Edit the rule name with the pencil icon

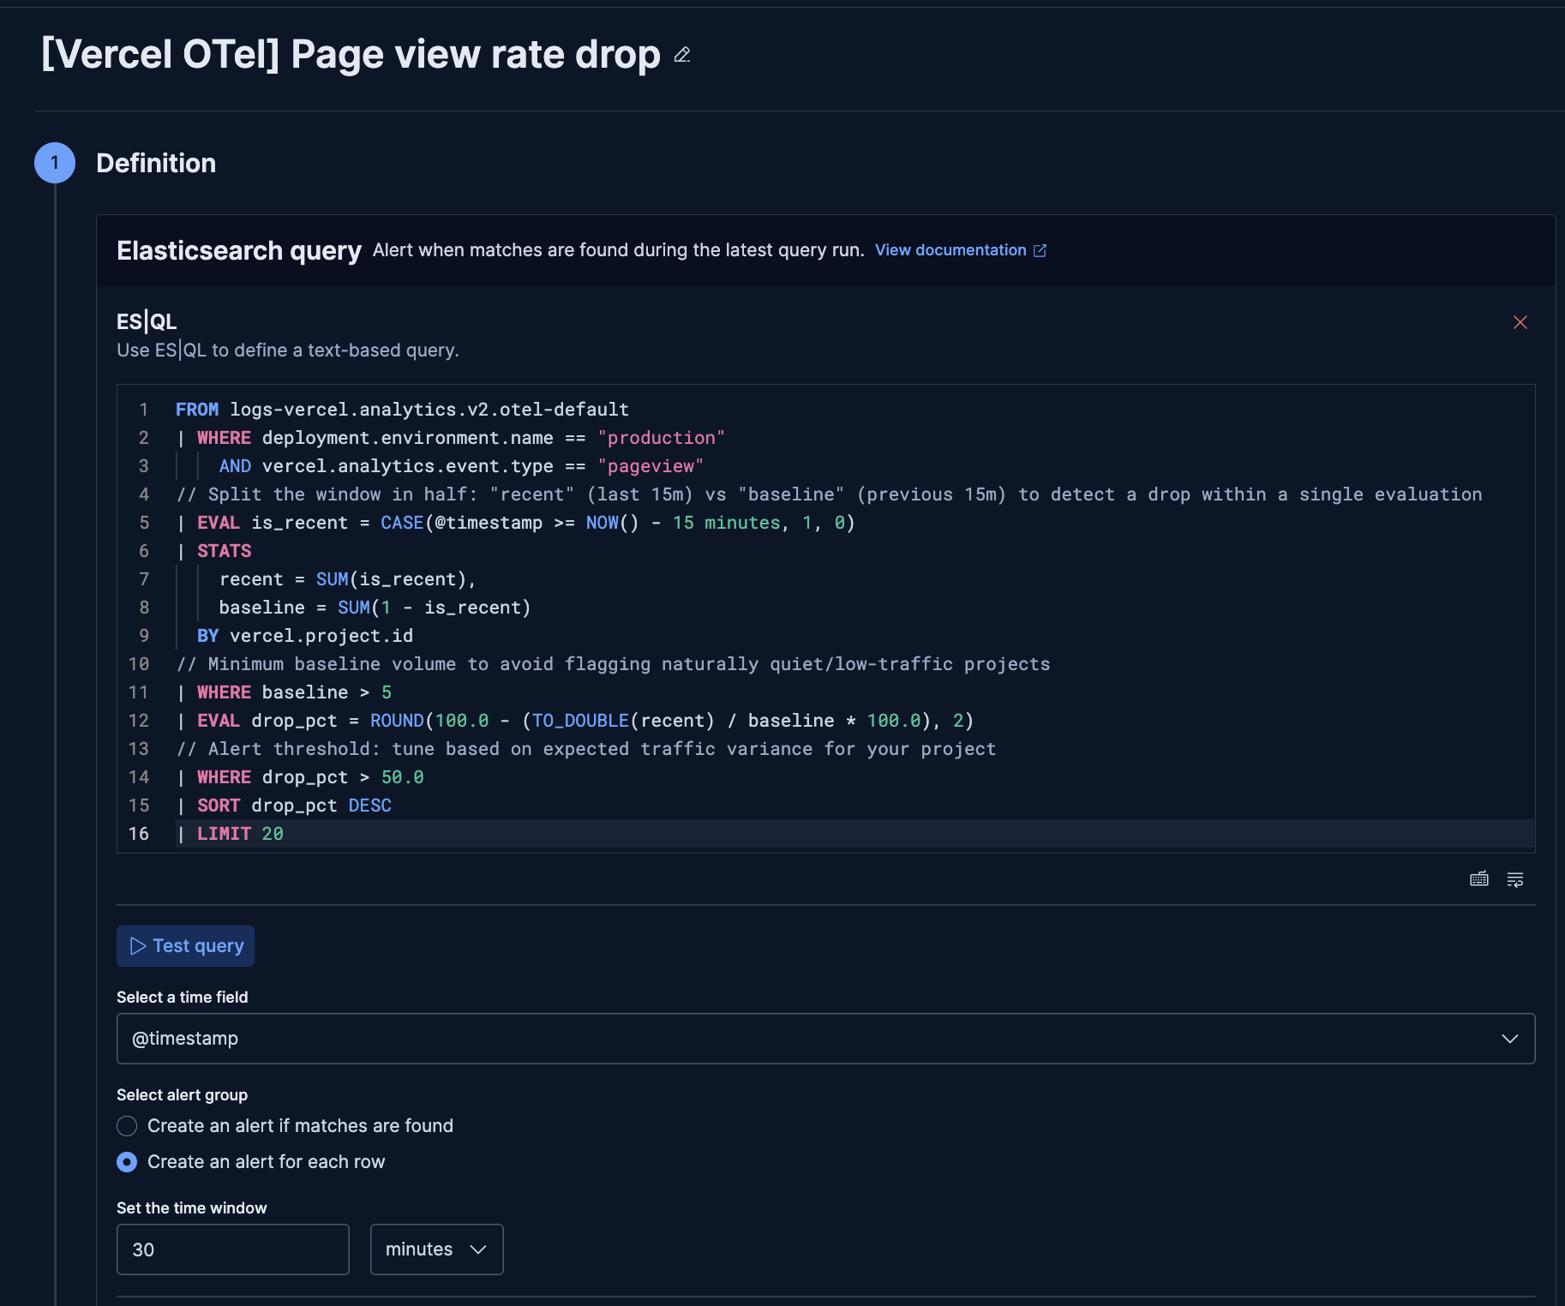click(682, 55)
